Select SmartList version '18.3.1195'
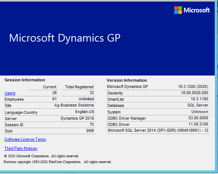The image size is (218, 174). [x=199, y=99]
